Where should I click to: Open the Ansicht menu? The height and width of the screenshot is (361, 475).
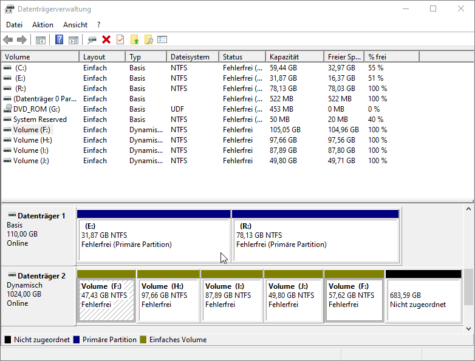pos(75,25)
